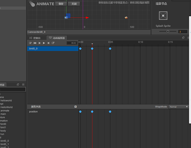Select the bird sprite on the scene's right
The height and width of the screenshot is (148, 191).
pos(126,18)
